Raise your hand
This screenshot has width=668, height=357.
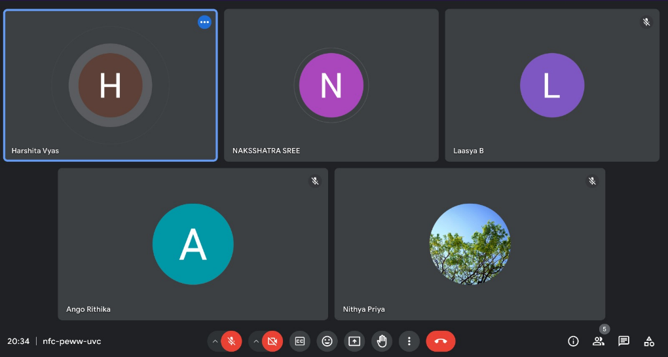382,341
